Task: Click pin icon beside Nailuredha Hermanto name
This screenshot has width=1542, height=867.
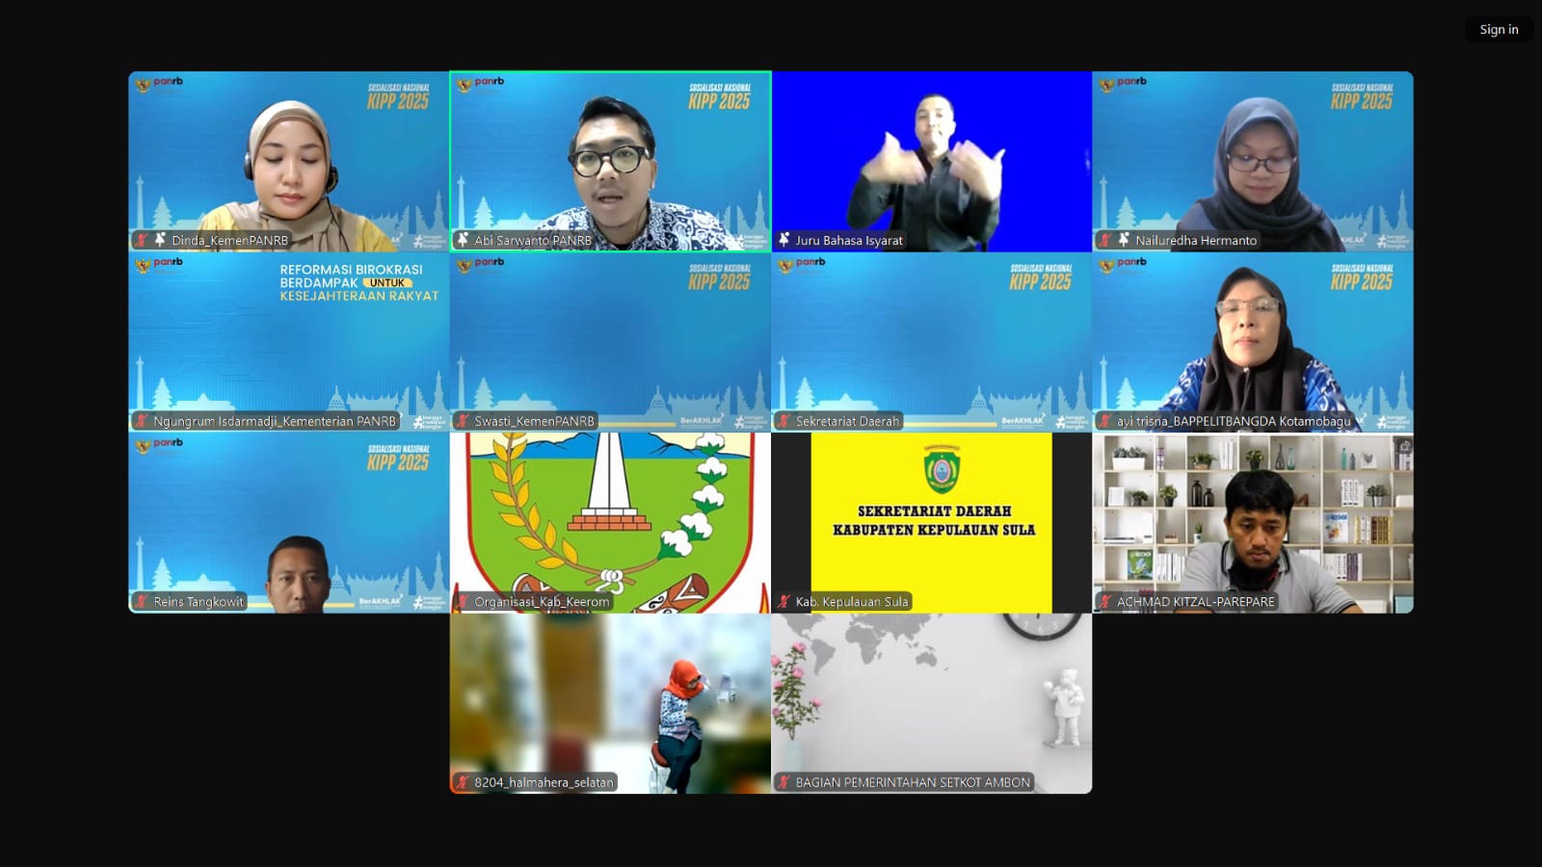Action: click(x=1124, y=240)
